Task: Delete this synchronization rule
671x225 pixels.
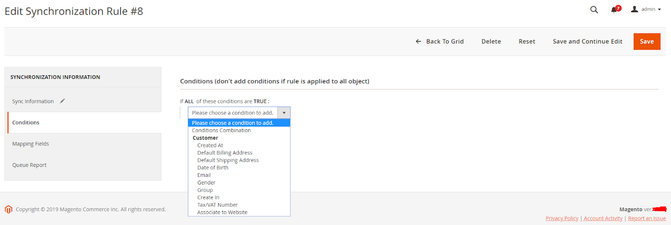Action: click(x=491, y=41)
